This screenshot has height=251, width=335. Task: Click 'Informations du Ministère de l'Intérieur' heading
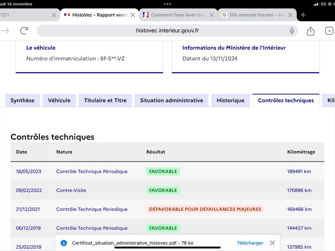[234, 48]
